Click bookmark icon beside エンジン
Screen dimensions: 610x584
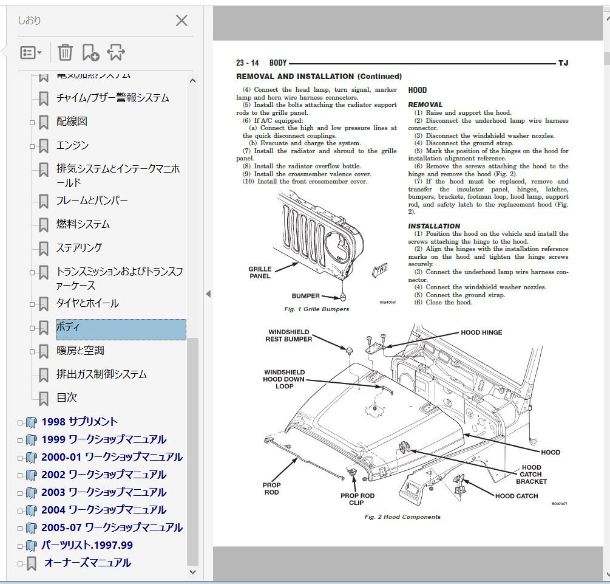[44, 146]
